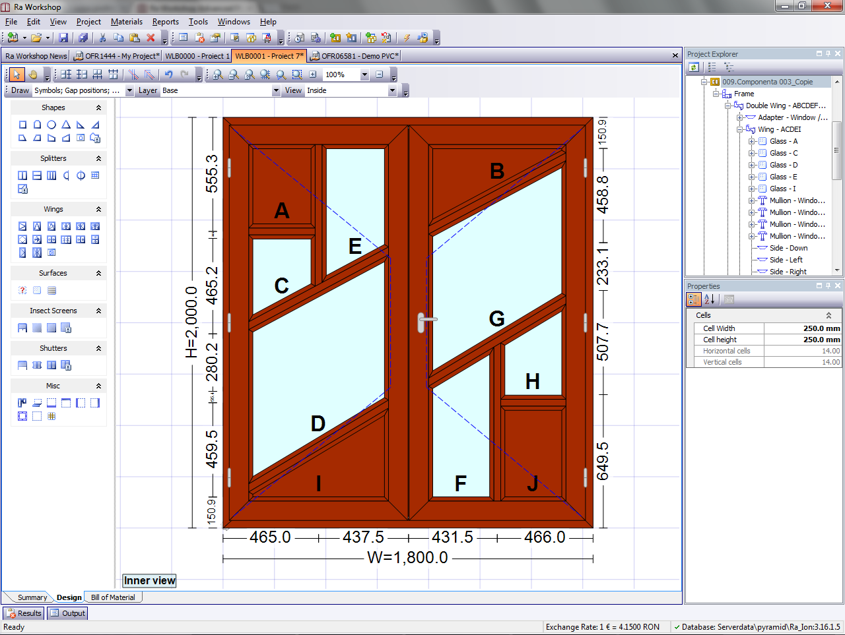The image size is (845, 635).
Task: Click the Cell Width value field
Action: (803, 328)
